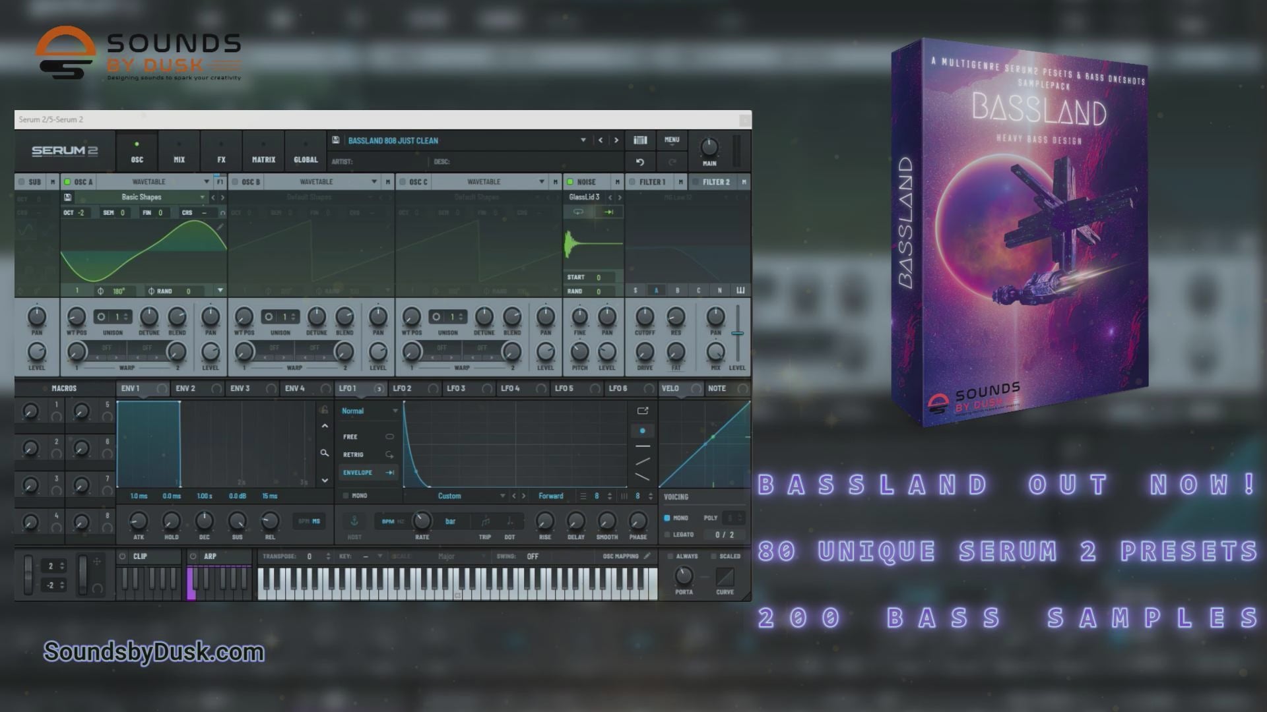Enable the ALWAYS portamento checkbox
Viewport: 1267px width, 712px height.
point(670,556)
